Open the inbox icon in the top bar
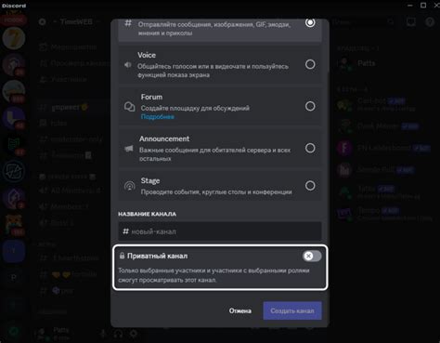 pos(411,21)
